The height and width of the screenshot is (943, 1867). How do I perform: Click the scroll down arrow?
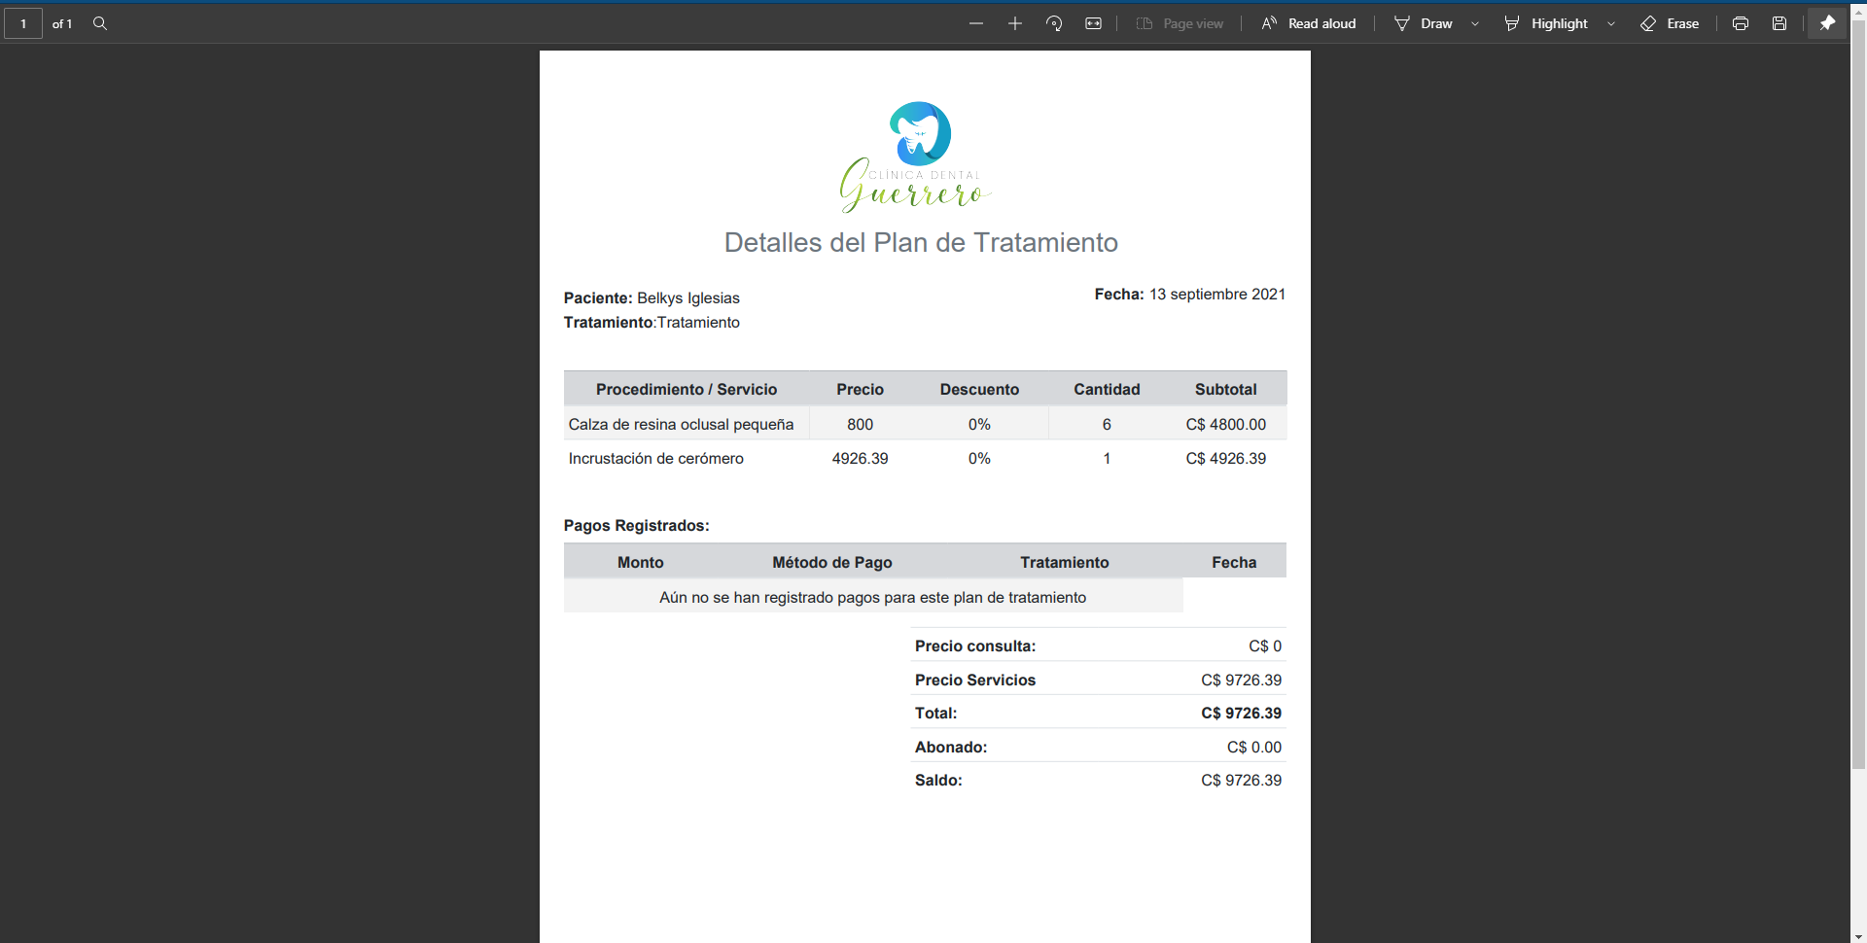[1858, 936]
